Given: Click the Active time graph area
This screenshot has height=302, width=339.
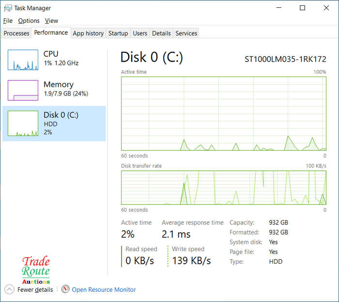Looking at the screenshot, I should click(x=224, y=113).
